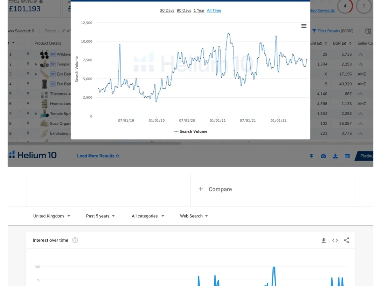Open the Past 5 years time dropdown
Viewport: 381px width, 286px height.
pos(100,216)
